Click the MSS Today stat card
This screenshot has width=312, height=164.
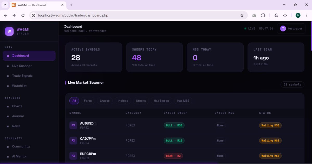pos(215,57)
